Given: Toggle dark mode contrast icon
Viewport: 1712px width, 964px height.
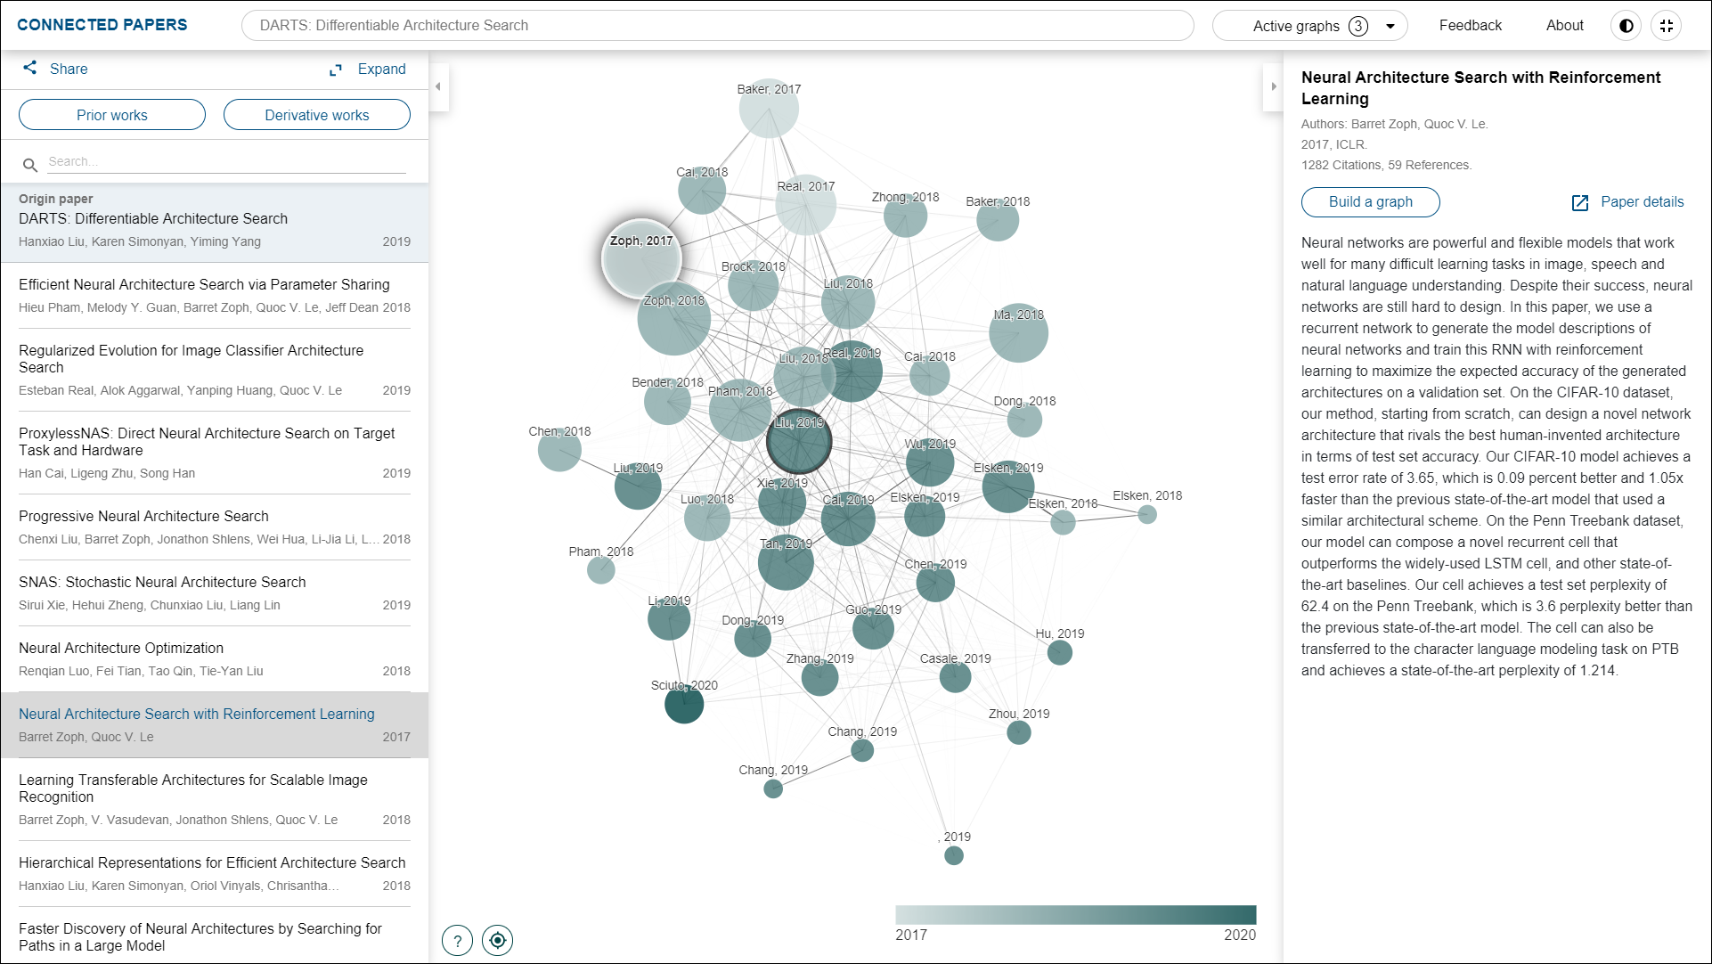Looking at the screenshot, I should coord(1626,26).
